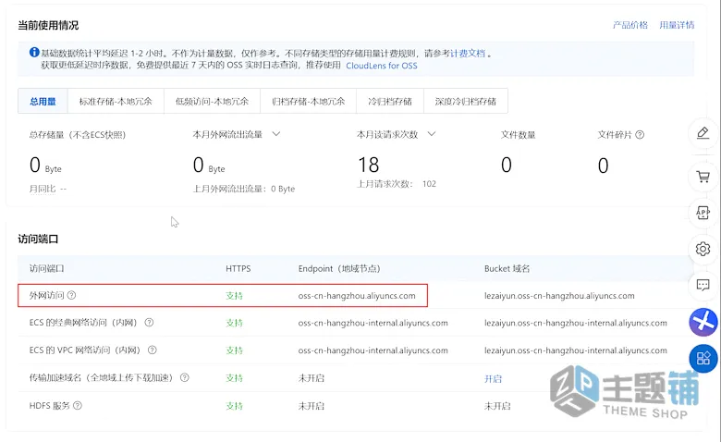The height and width of the screenshot is (442, 721).
Task: Click help icon next to 文件碎片
Action: (x=640, y=135)
